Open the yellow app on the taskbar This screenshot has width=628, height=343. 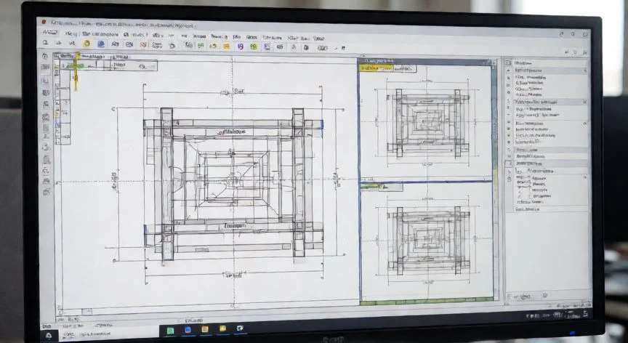point(222,329)
